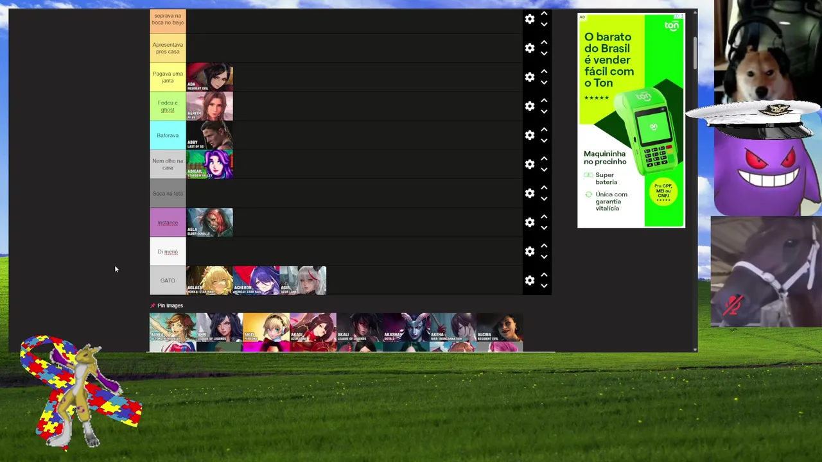The height and width of the screenshot is (462, 822).
Task: Move 'GATO' row down
Action: pos(544,286)
